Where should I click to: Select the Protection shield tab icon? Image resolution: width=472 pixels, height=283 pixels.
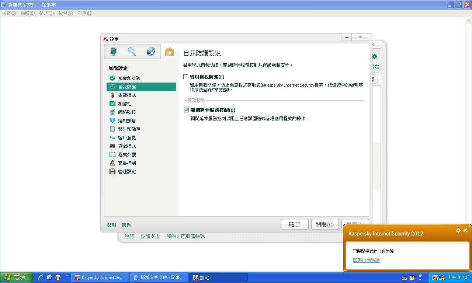(x=113, y=51)
